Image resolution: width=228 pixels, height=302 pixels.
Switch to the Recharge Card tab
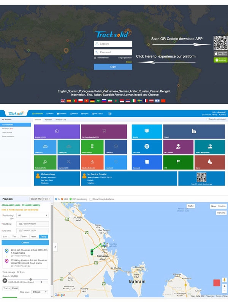coord(60,119)
